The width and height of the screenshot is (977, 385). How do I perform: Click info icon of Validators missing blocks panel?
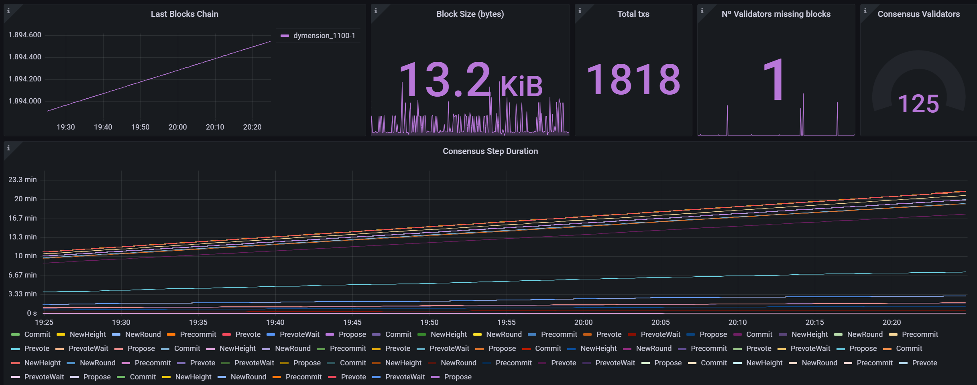(x=702, y=11)
